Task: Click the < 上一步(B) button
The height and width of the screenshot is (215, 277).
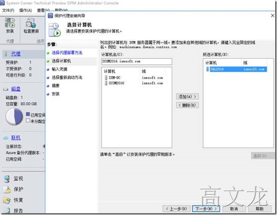Action: point(177,209)
